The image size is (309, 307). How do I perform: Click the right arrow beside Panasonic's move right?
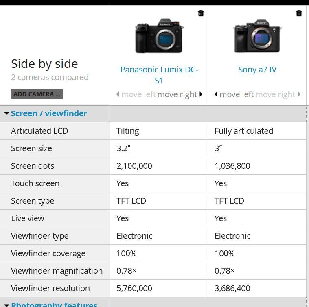(201, 94)
